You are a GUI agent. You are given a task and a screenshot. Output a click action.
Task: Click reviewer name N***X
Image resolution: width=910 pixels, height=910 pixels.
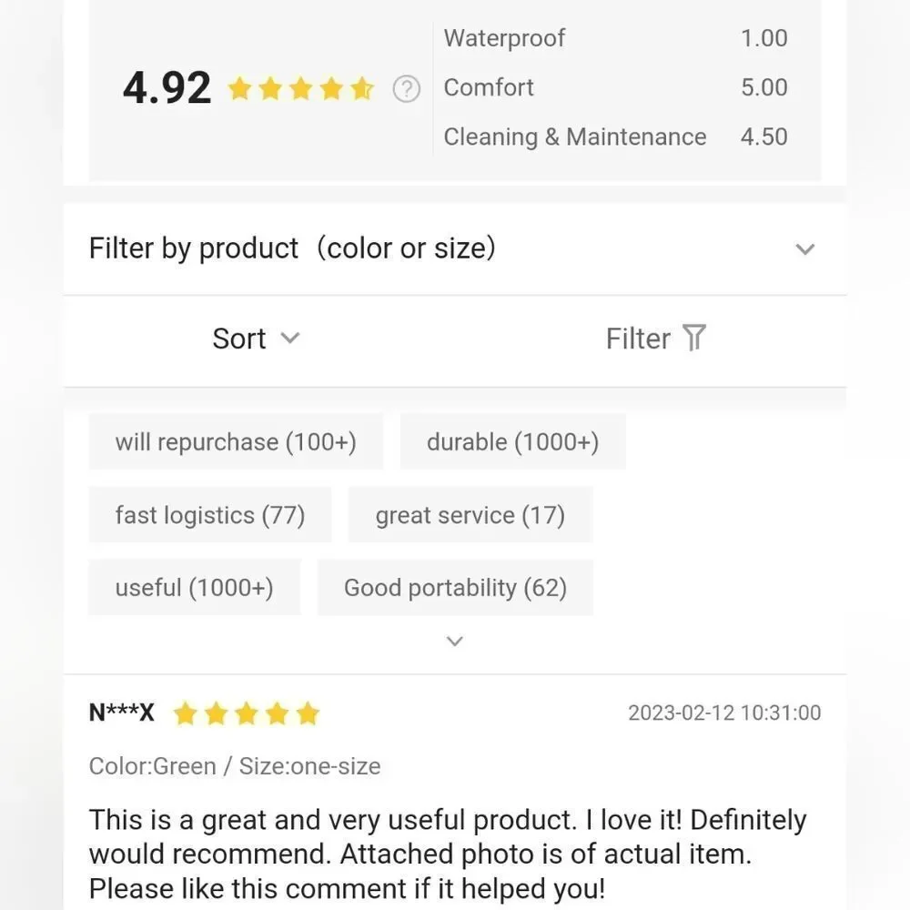tap(121, 713)
